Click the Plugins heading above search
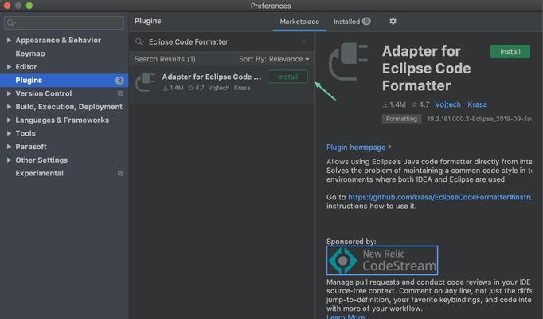This screenshot has height=319, width=543. [148, 21]
